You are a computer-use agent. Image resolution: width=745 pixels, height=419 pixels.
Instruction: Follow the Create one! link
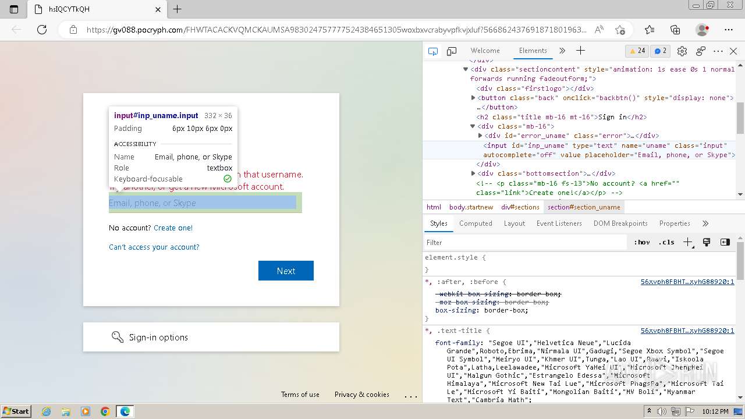click(x=173, y=228)
